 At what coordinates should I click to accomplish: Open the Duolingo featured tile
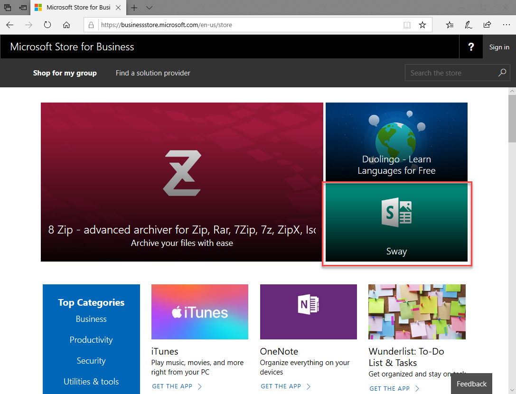396,141
